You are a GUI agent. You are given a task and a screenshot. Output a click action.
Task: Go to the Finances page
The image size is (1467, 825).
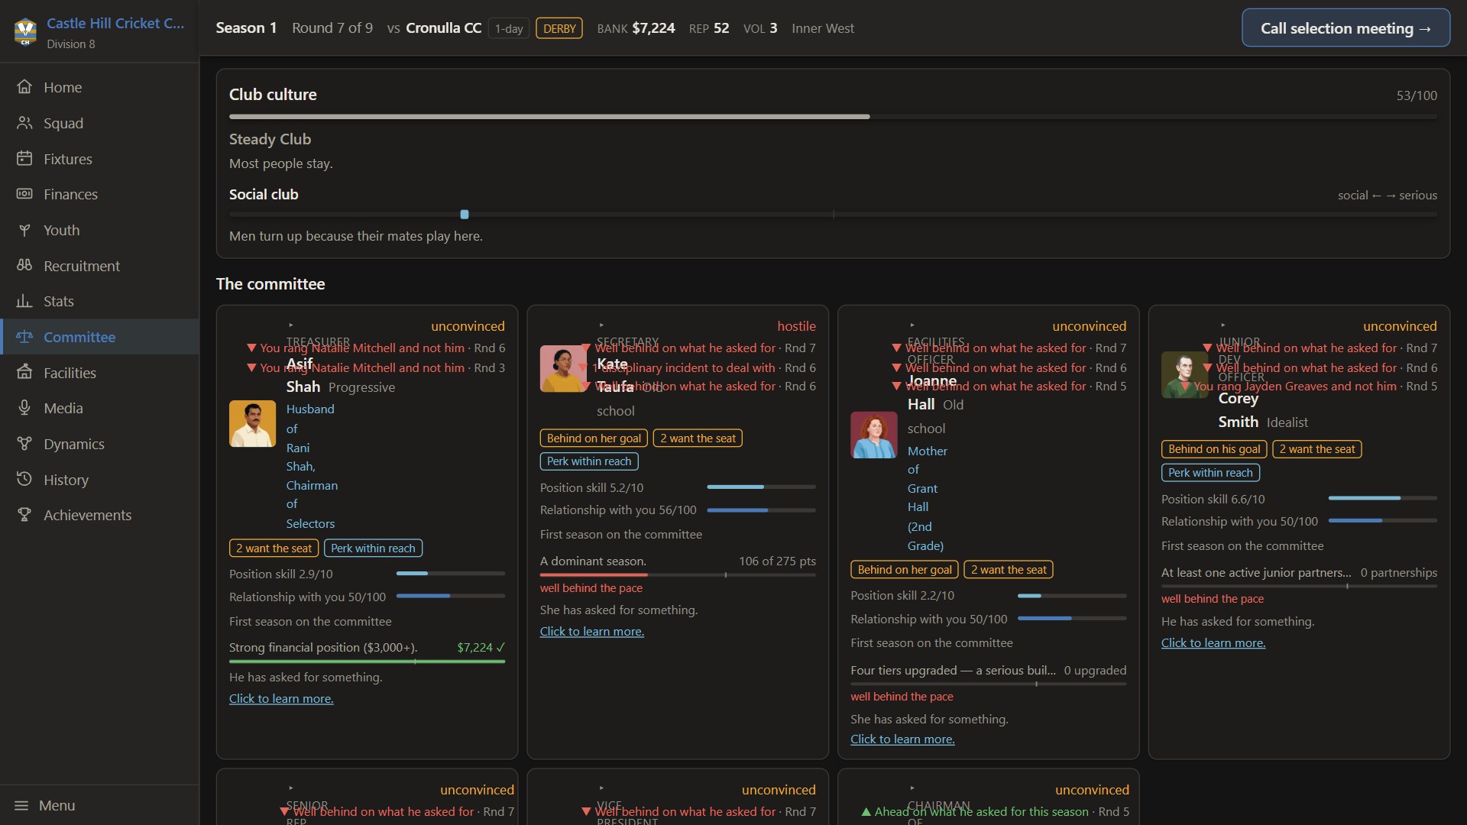tap(99, 194)
